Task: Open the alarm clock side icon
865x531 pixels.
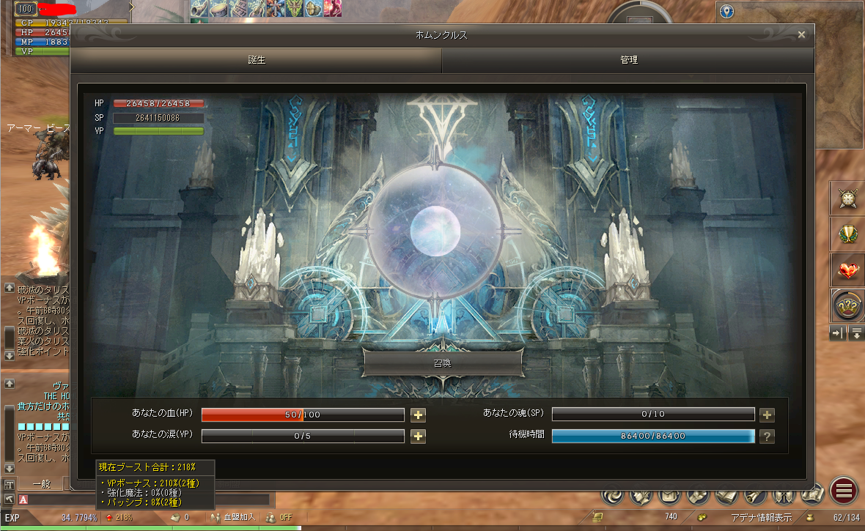Action: point(847,198)
